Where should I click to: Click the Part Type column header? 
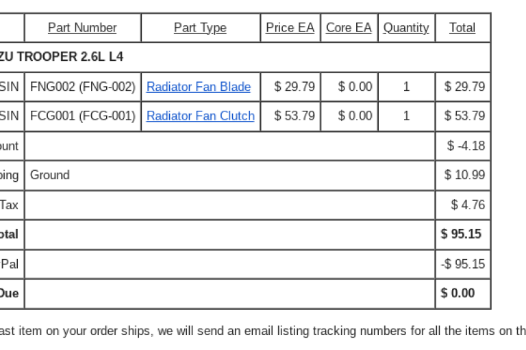click(200, 28)
